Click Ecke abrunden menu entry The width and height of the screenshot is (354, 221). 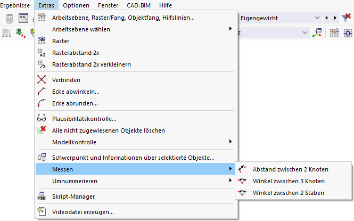[75, 103]
